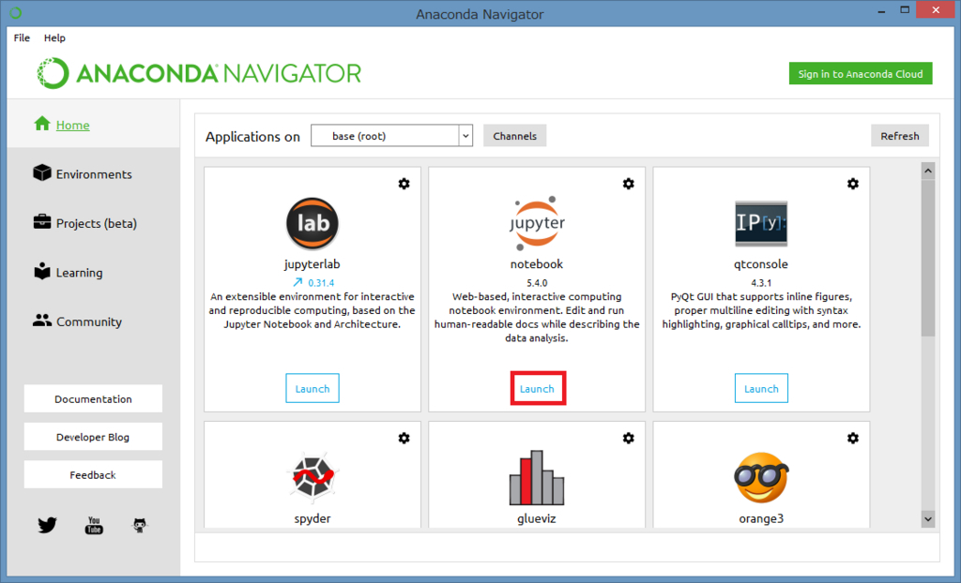The height and width of the screenshot is (583, 961).
Task: Click the IPython qtconsole logo
Action: tap(761, 223)
